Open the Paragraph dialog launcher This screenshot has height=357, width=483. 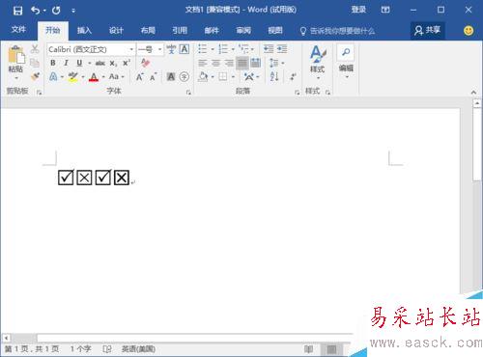(297, 93)
